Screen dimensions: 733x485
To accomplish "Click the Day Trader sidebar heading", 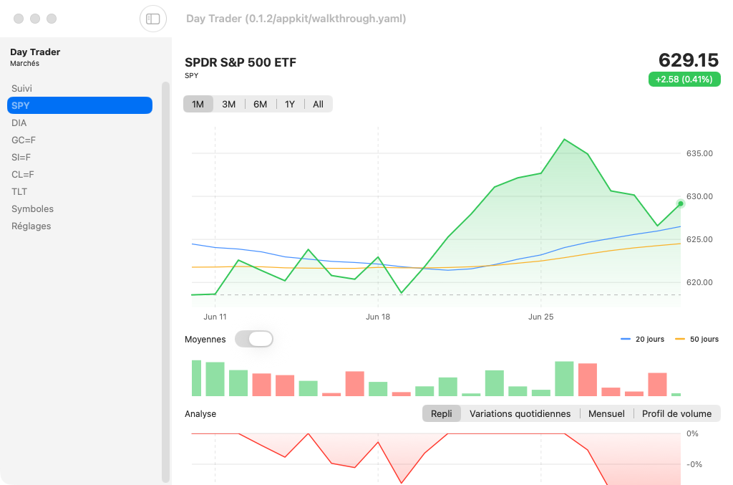I will click(x=35, y=52).
